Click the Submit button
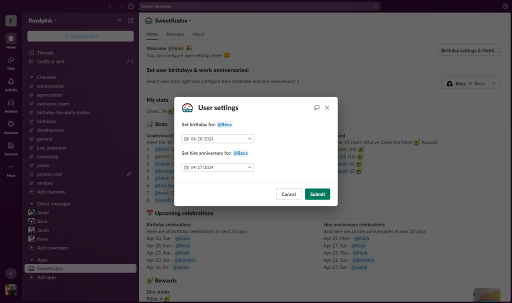The image size is (512, 303). pos(317,194)
